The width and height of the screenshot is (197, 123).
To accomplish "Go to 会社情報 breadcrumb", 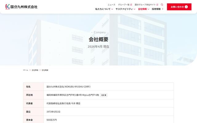I will click(35, 70).
